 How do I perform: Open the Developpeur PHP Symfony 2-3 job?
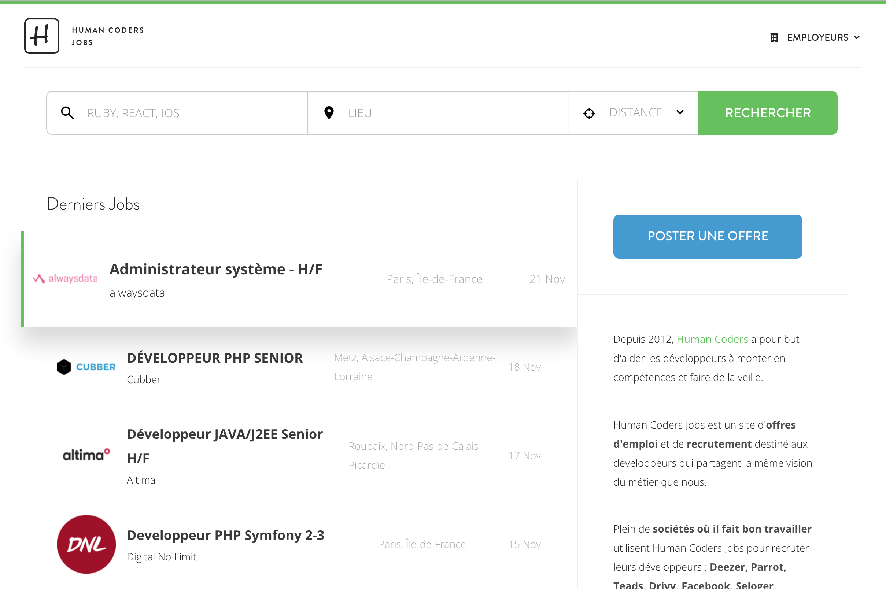pos(225,535)
